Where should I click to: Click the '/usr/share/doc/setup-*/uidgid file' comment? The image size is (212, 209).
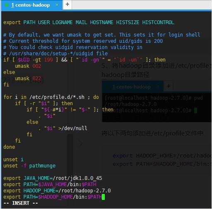tap(58, 54)
